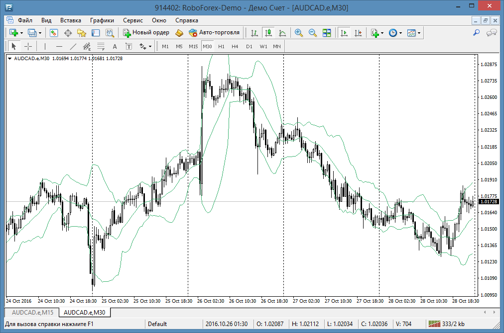Switch timeframe to W1
Screen dimensions: 504x333
pos(263,47)
